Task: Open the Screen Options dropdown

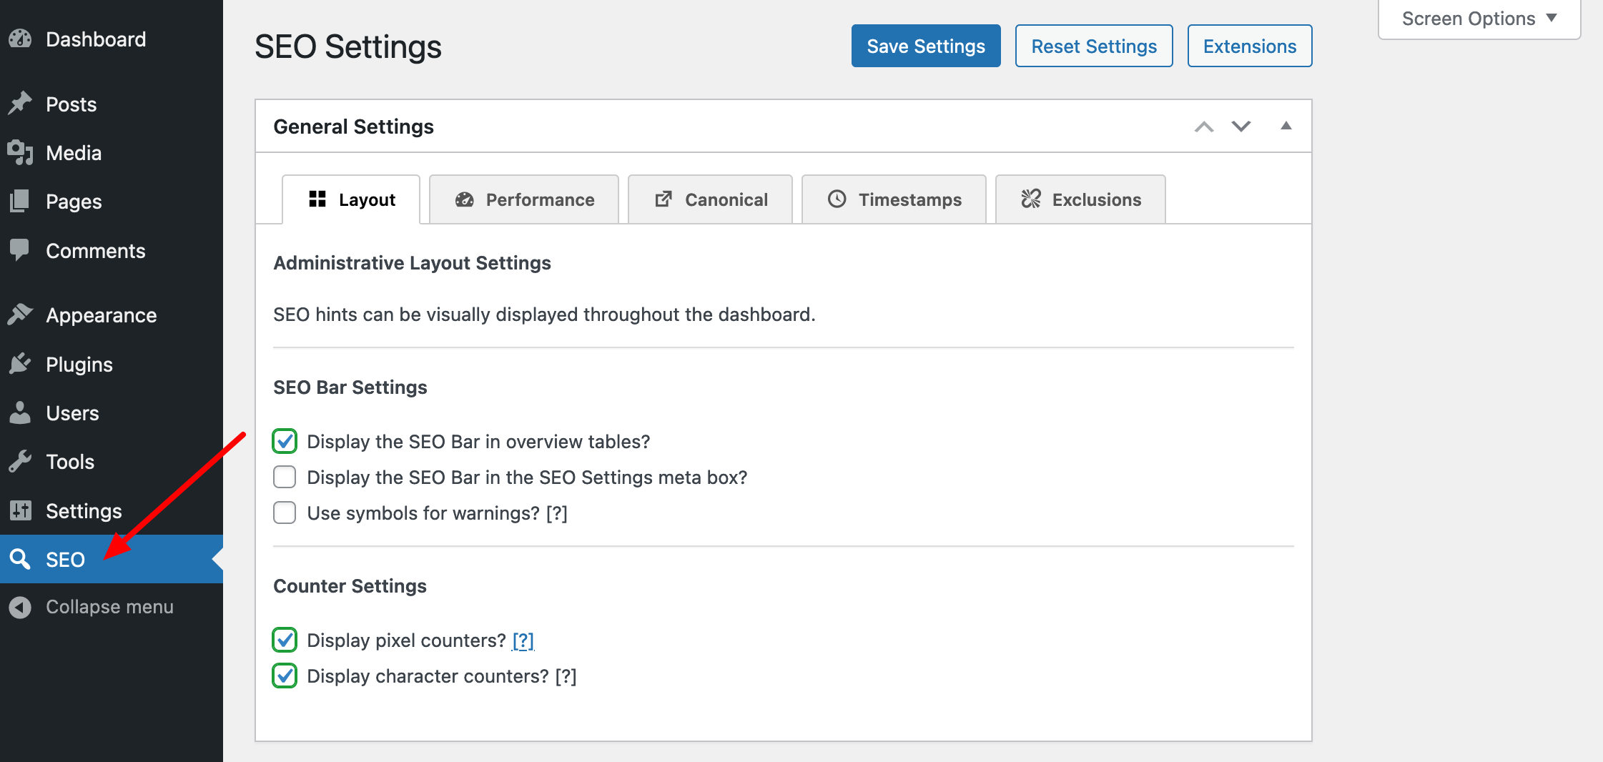Action: coord(1478,18)
